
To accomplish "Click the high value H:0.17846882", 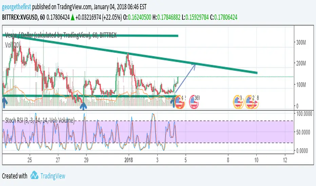I will click(x=166, y=17).
